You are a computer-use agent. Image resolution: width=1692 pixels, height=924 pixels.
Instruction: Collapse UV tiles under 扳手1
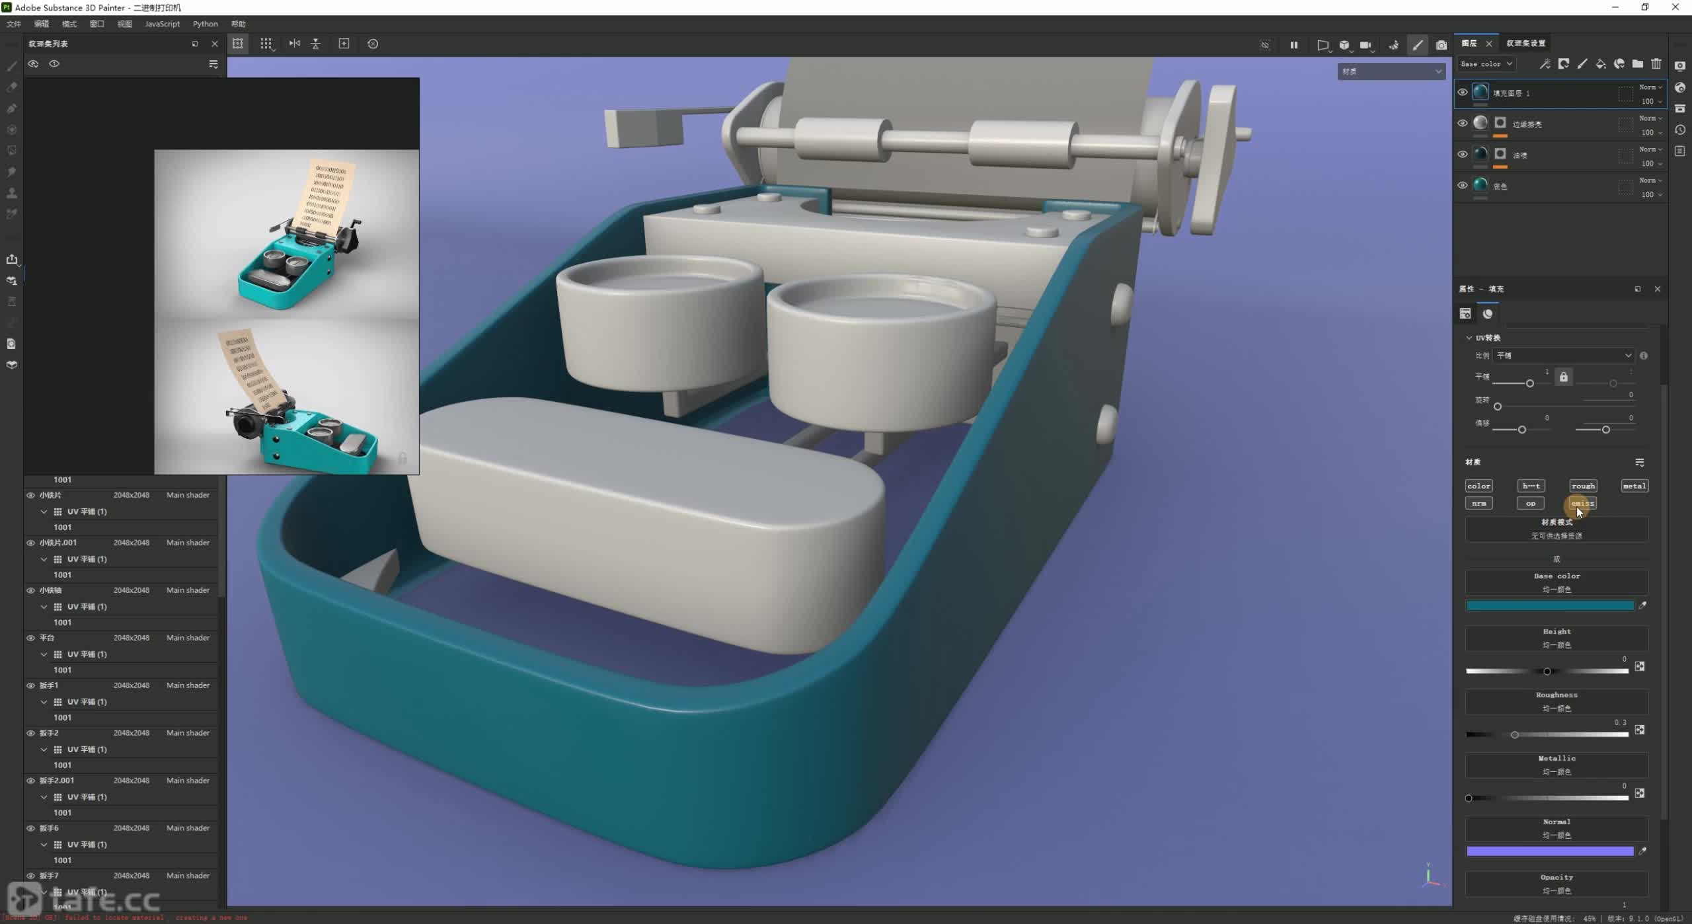[x=44, y=702]
